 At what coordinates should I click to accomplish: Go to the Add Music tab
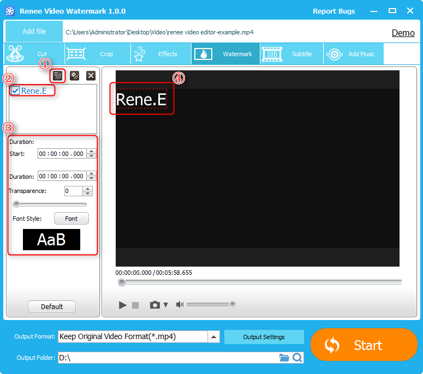click(x=353, y=53)
